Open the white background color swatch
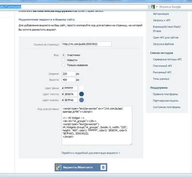 point(81,88)
